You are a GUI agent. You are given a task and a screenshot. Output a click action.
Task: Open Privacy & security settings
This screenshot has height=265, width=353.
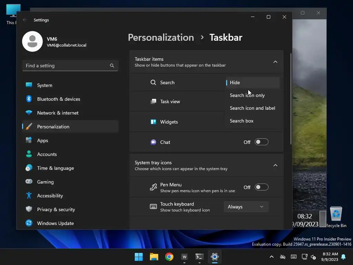point(70,209)
